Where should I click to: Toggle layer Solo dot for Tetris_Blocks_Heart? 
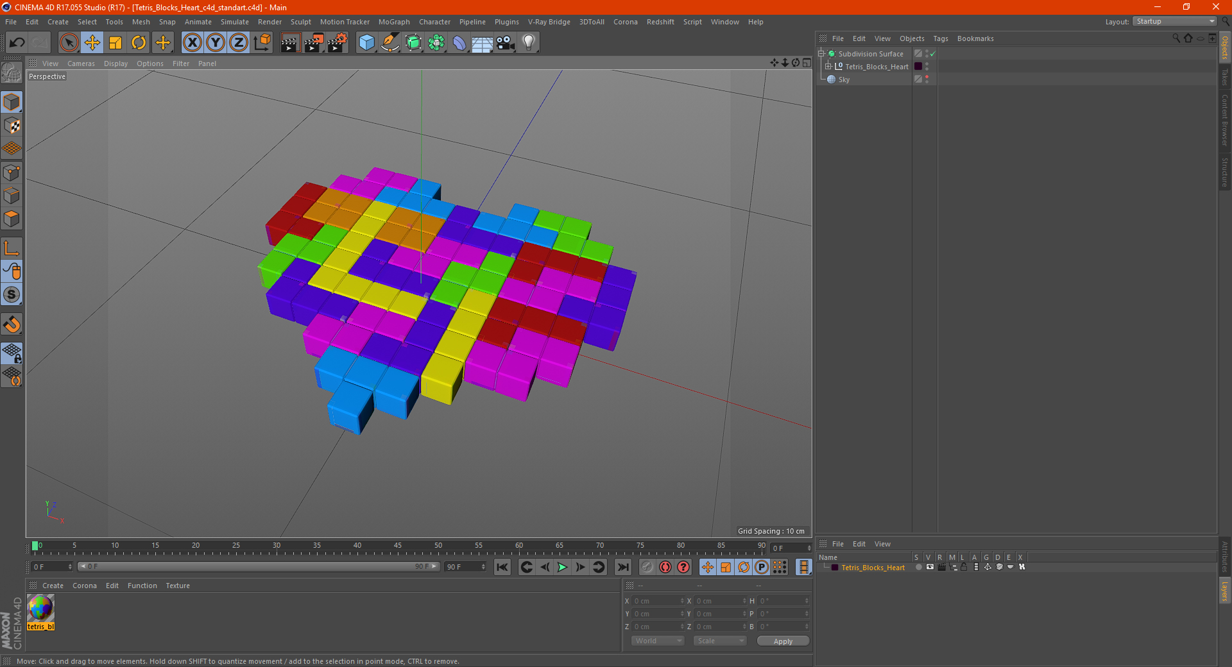pyautogui.click(x=919, y=567)
